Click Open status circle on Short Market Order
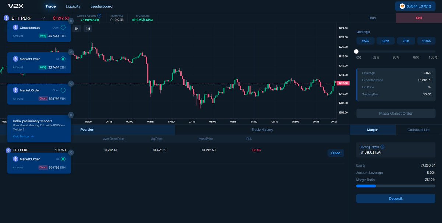This screenshot has height=223, width=442. 63,90
